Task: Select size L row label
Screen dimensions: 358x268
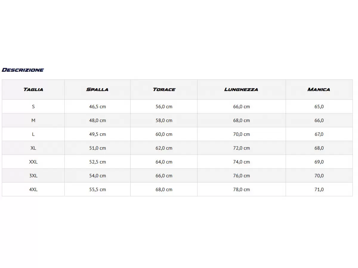Action: click(33, 134)
